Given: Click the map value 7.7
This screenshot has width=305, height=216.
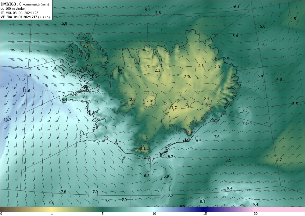Looking at the screenshot, I should (x=170, y=195).
